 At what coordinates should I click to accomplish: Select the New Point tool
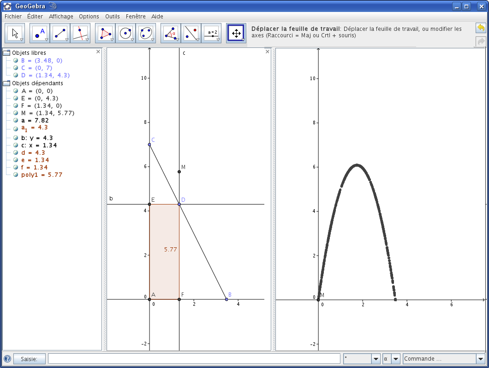click(x=40, y=33)
